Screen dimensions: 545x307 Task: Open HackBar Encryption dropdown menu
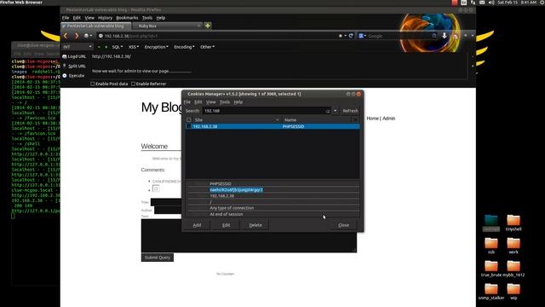click(157, 47)
